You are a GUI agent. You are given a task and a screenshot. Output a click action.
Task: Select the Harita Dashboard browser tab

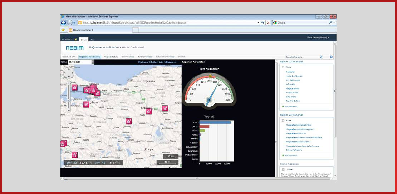[x=100, y=30]
